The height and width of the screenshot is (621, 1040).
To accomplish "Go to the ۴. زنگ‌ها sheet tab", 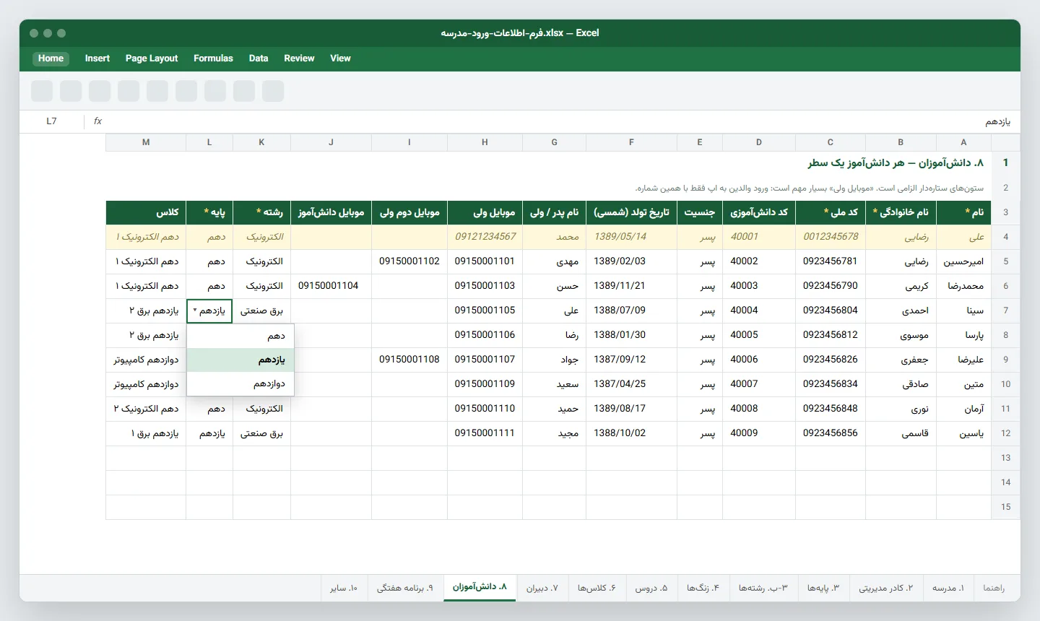I will click(x=703, y=588).
